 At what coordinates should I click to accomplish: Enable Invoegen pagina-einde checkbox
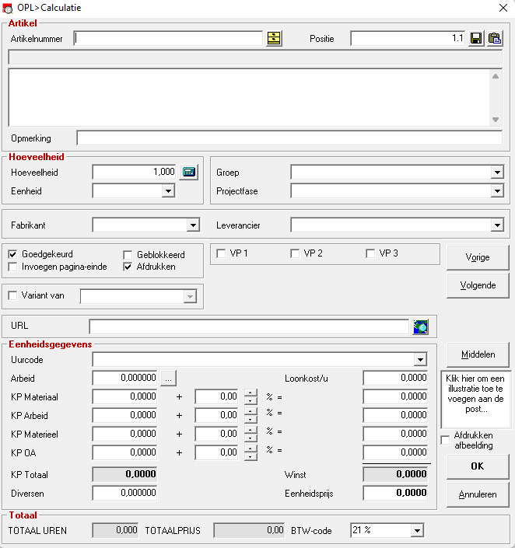click(x=13, y=267)
